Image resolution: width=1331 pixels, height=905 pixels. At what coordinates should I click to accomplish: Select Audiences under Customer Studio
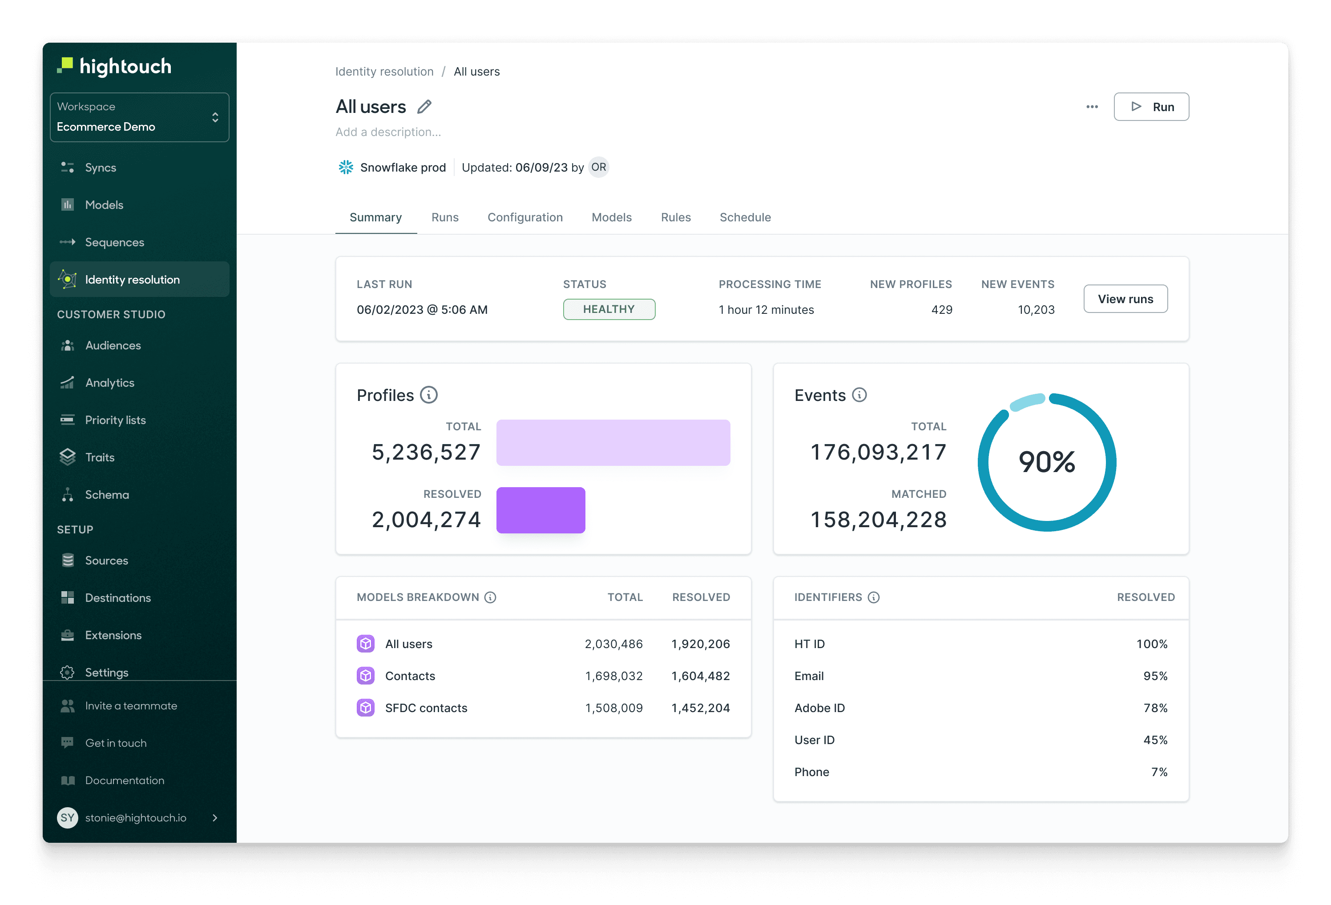[x=113, y=345]
